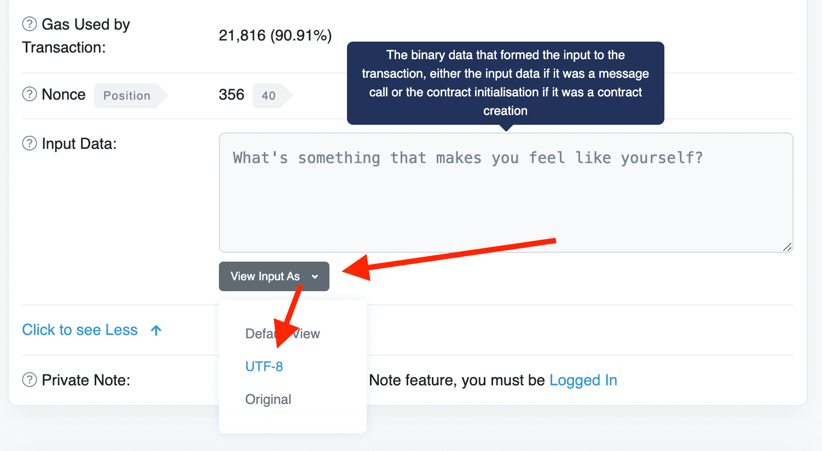Click the nonce value 356

click(231, 95)
